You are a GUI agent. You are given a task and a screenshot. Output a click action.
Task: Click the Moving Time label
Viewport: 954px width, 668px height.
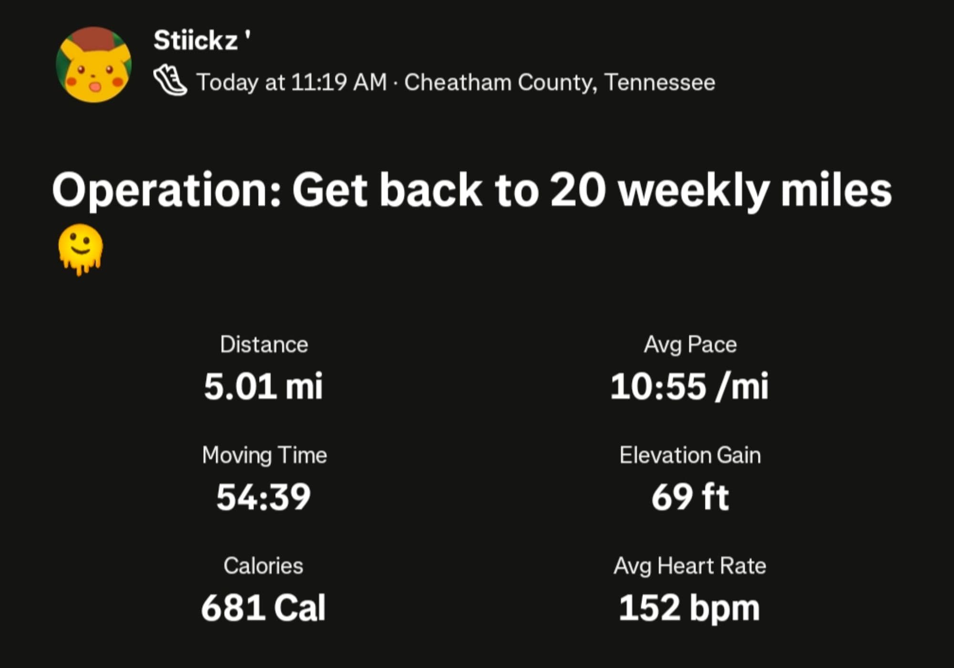click(x=264, y=455)
